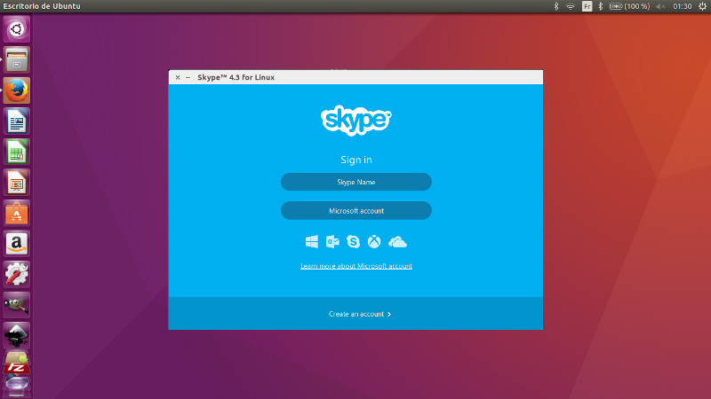The width and height of the screenshot is (711, 399).
Task: Launch GIMP from the launcher
Action: [x=17, y=305]
